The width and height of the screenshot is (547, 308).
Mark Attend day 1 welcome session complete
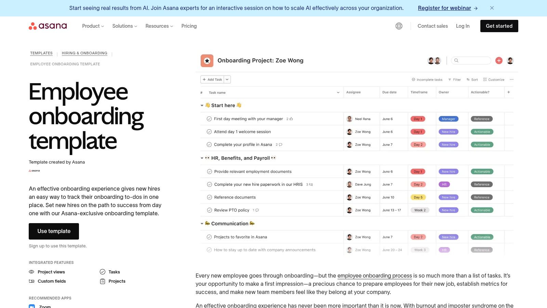tap(209, 132)
